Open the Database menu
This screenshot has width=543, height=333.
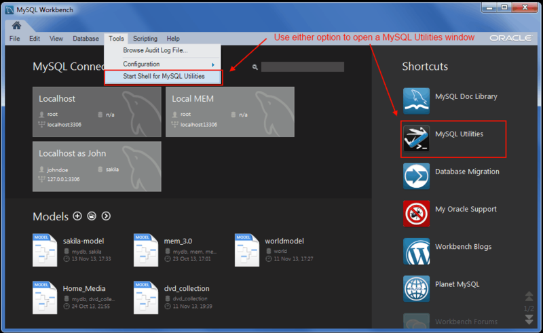coord(86,39)
